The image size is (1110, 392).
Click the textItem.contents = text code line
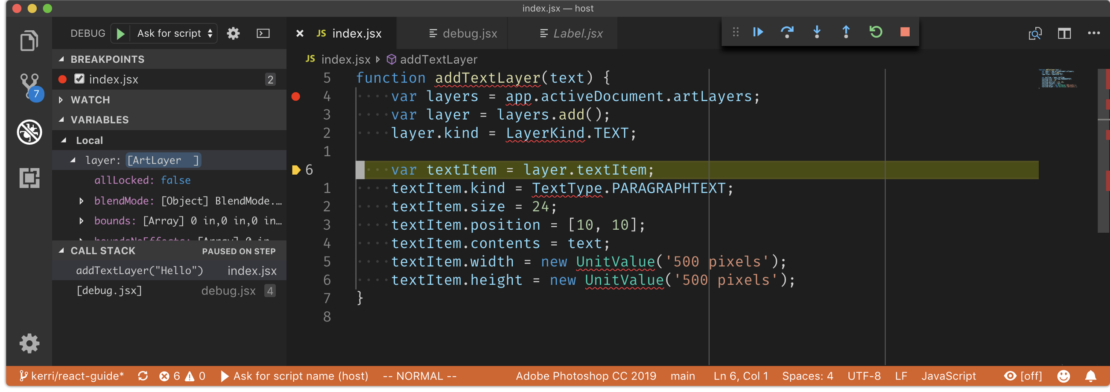click(x=500, y=243)
